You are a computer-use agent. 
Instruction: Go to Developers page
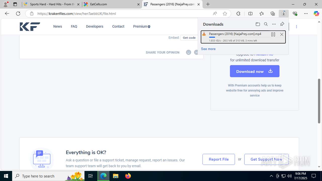click(95, 26)
